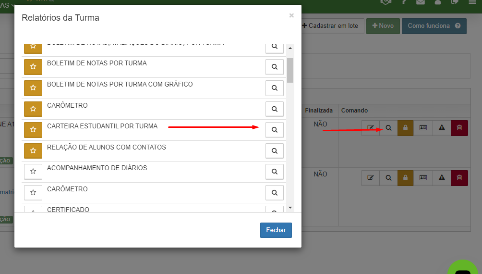Click magnifier reports icon in second class row
Screen dimensions: 482x274
click(x=388, y=178)
